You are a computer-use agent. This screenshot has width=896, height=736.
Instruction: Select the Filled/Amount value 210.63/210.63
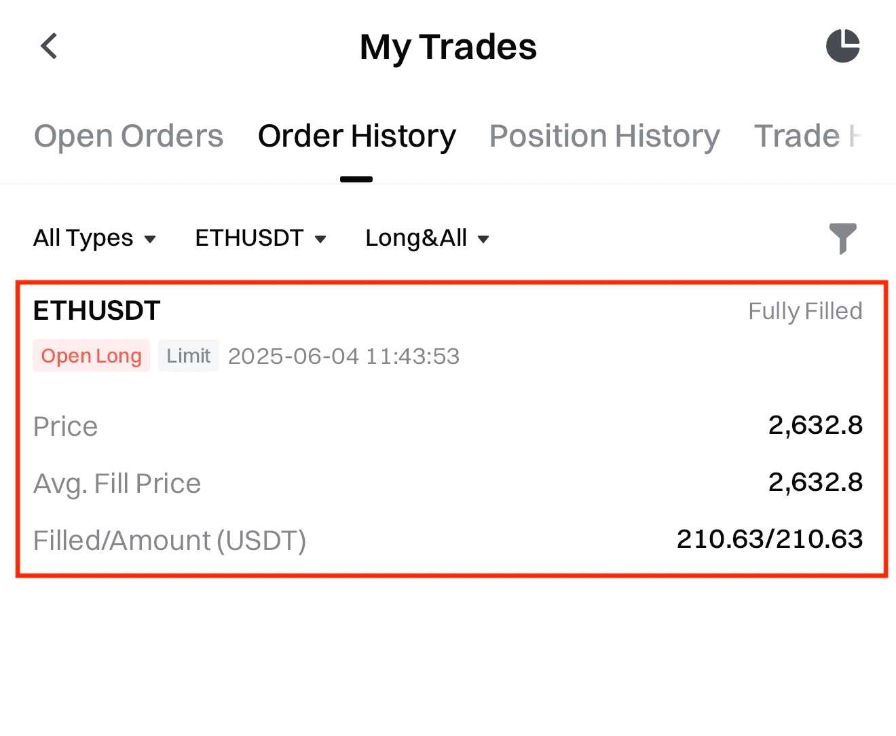point(769,539)
